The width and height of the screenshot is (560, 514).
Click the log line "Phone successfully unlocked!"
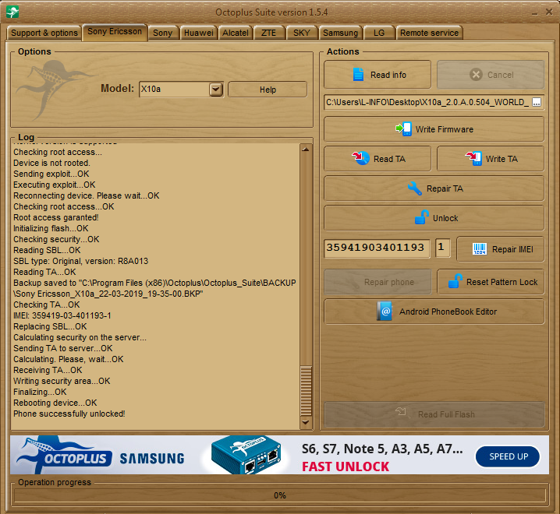(x=69, y=414)
